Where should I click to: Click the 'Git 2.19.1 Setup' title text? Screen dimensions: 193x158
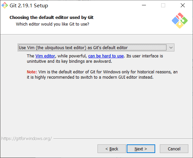29,6
